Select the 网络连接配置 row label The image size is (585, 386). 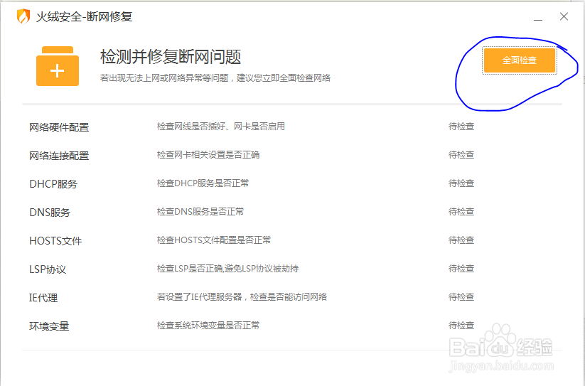[x=59, y=156]
